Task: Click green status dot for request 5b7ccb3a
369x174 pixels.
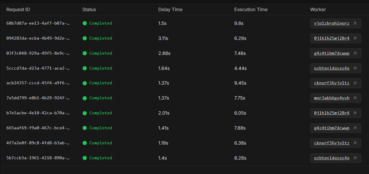Action: [x=85, y=158]
